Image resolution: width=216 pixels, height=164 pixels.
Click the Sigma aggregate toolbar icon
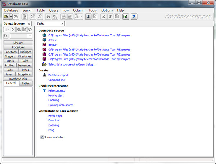(x=104, y=17)
